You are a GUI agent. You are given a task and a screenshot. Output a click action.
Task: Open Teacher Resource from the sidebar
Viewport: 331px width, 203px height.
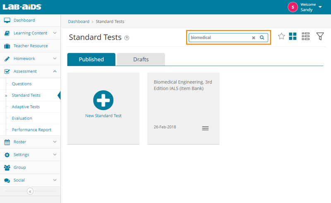coord(30,46)
